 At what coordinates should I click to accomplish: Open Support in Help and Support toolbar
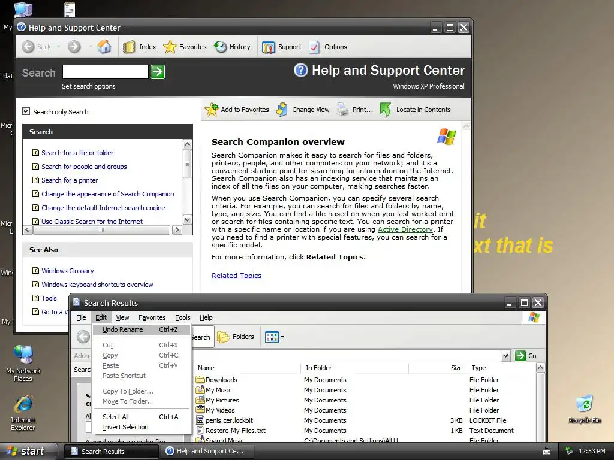click(282, 47)
